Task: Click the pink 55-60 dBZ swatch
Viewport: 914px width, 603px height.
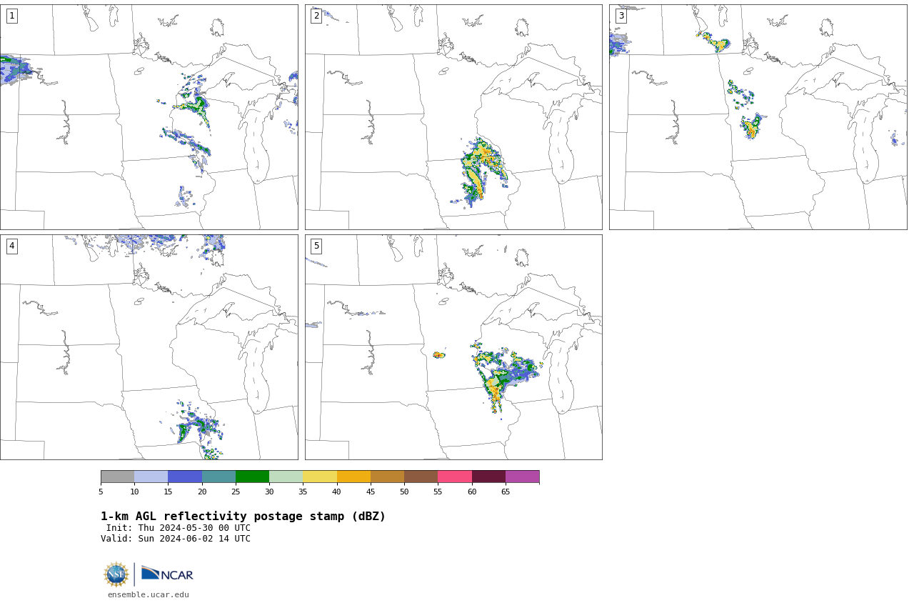Action: pos(455,477)
